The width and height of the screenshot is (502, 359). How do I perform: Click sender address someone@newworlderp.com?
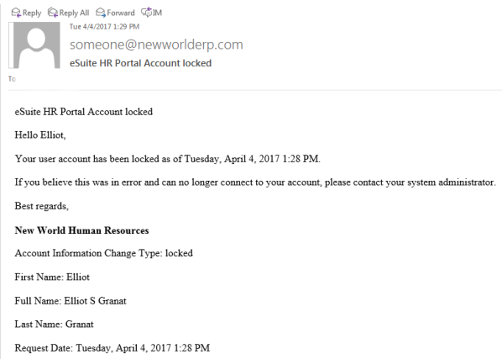click(x=156, y=45)
